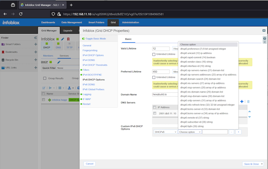Screen dimensions: 268x169
Task: Enable Group Results checkbox
Action: click(x=45, y=78)
